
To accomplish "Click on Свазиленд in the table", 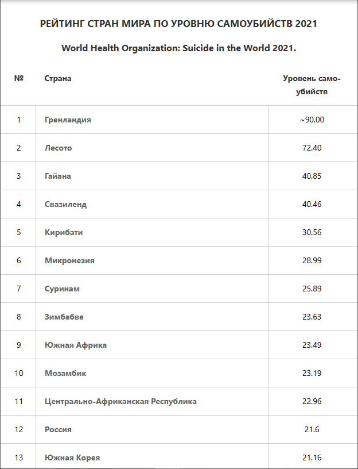I will tap(66, 204).
